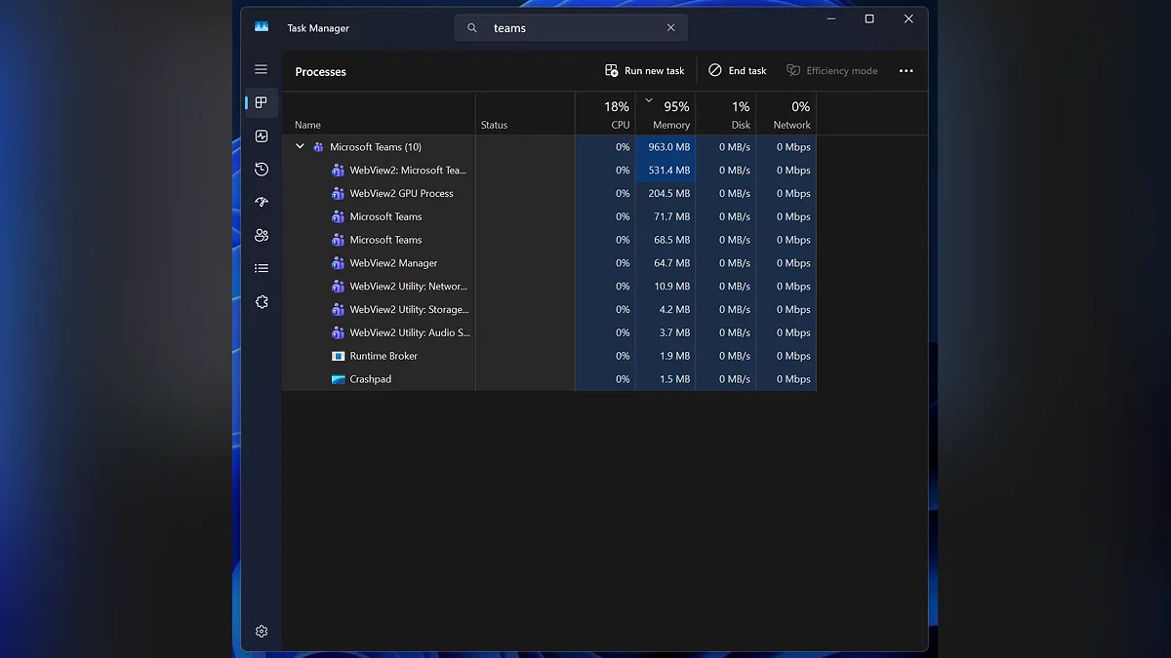
Task: Open the Users page icon
Action: [x=261, y=236]
